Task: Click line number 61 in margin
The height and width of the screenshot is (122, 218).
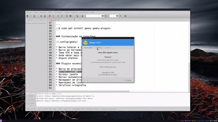Action: [50, 88]
